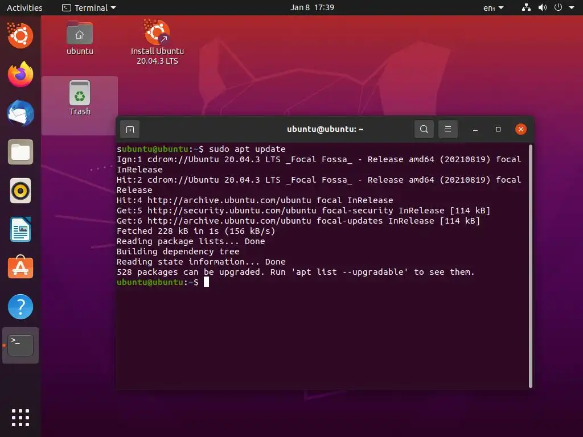Open the terminal hamburger menu
Screen dimensions: 583x437
tap(447, 129)
